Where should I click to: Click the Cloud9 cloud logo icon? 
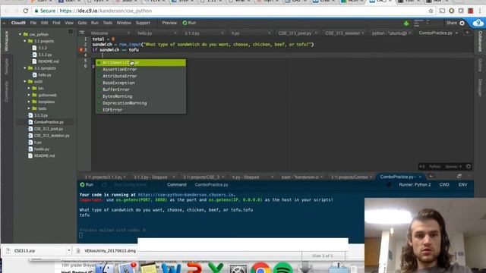[x=478, y=23]
